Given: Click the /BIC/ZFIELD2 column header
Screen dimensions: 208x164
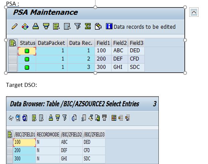Looking at the screenshot, I should (71, 134).
